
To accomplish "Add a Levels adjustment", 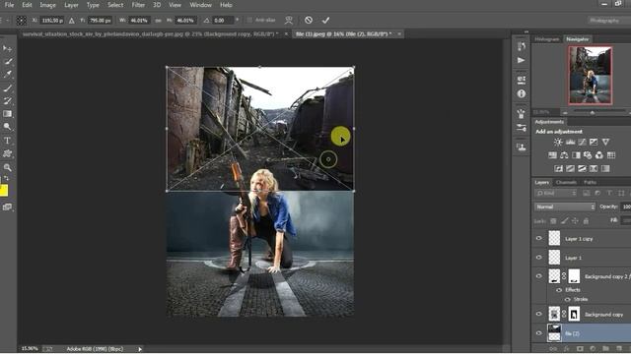I will [570, 142].
